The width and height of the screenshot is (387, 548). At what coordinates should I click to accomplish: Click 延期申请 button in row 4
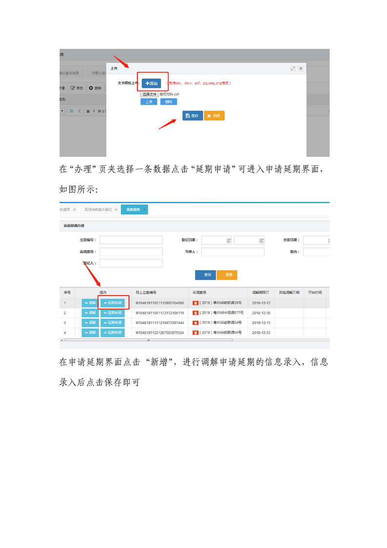click(112, 333)
